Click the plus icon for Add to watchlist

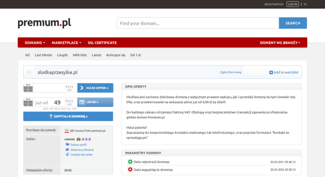(x=271, y=72)
